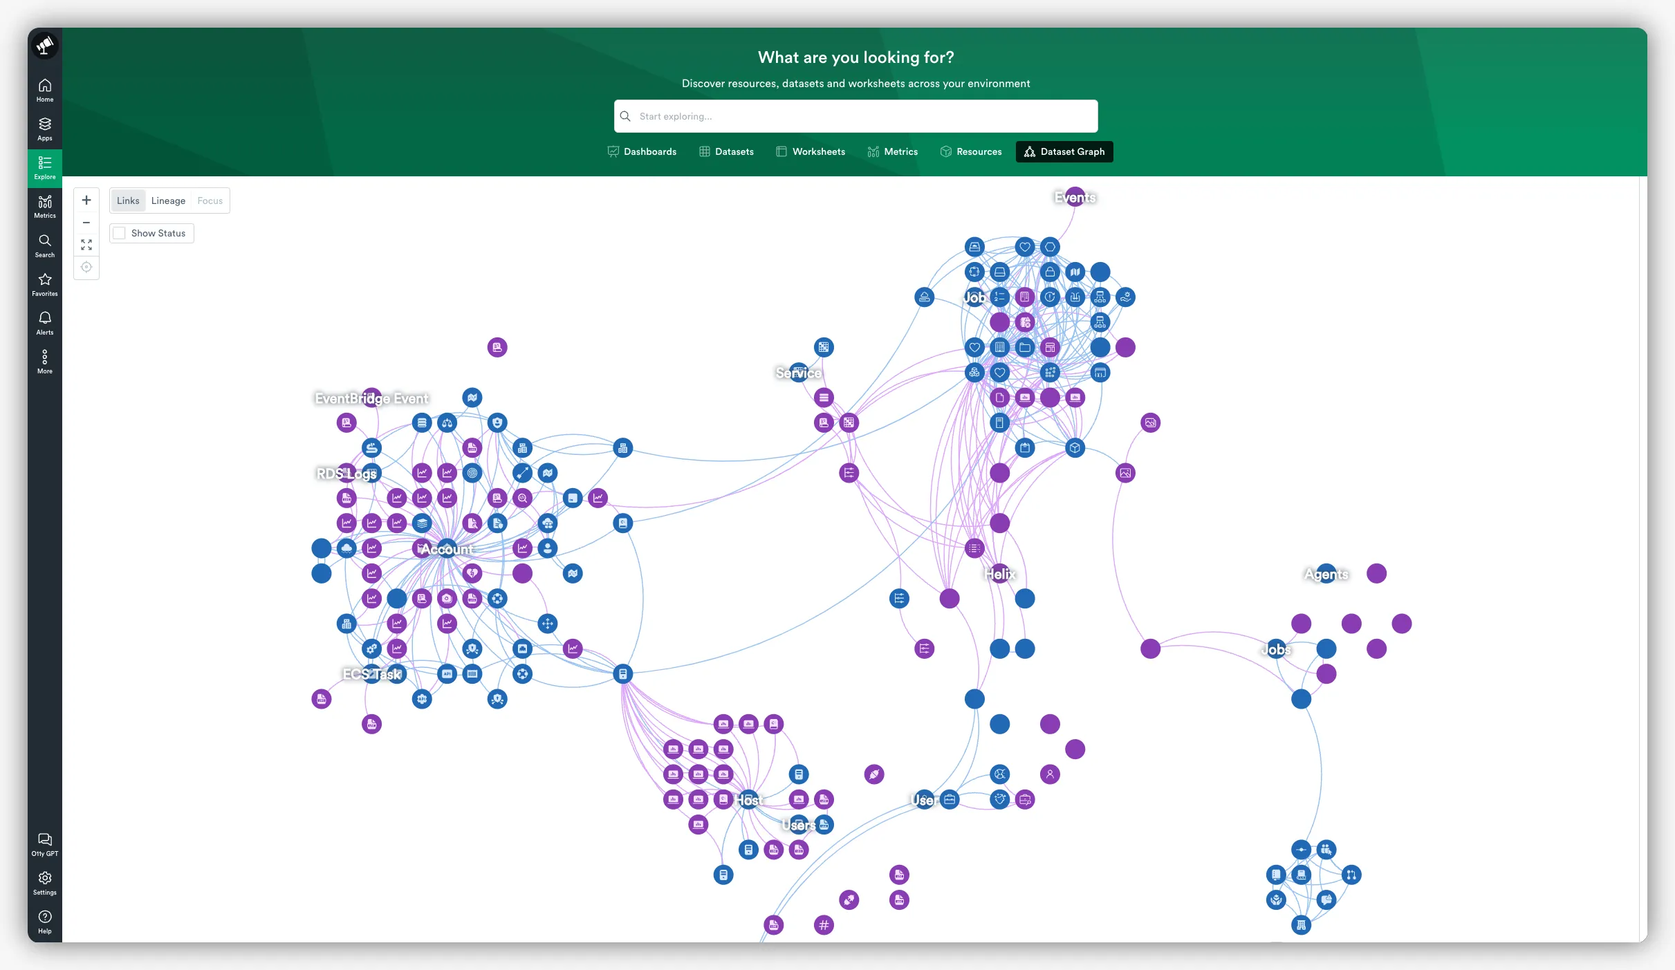Select the Service node in graph
This screenshot has width=1675, height=970.
point(799,373)
